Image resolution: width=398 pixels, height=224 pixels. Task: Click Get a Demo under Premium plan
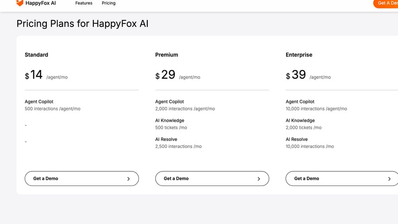click(212, 178)
